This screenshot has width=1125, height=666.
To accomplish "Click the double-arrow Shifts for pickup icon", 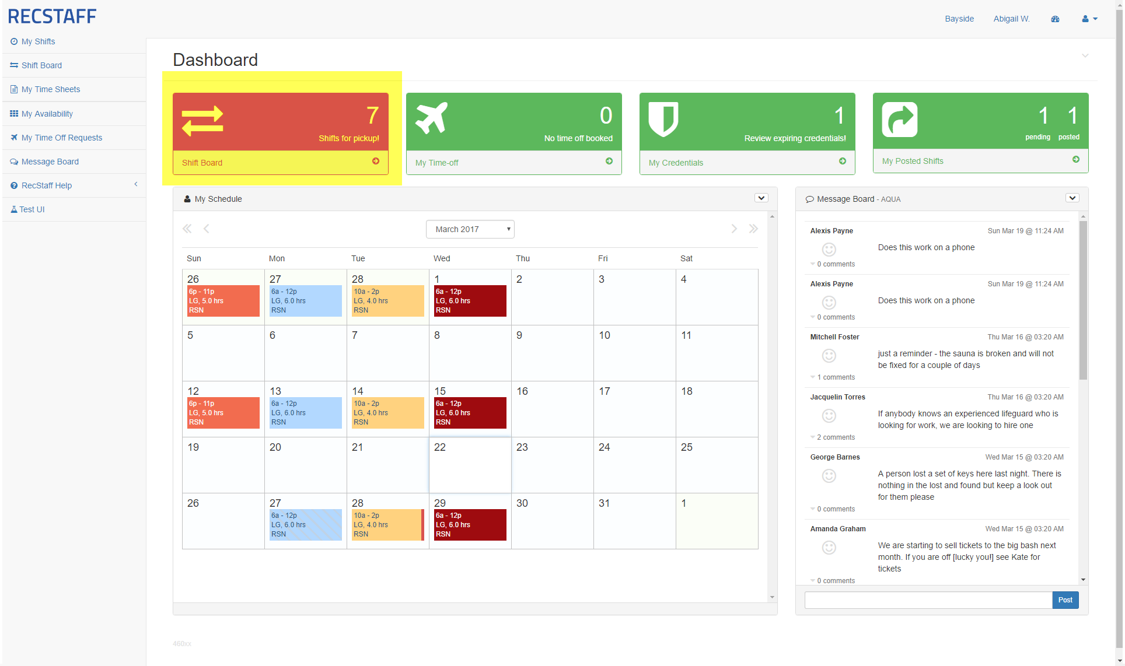I will (x=202, y=121).
